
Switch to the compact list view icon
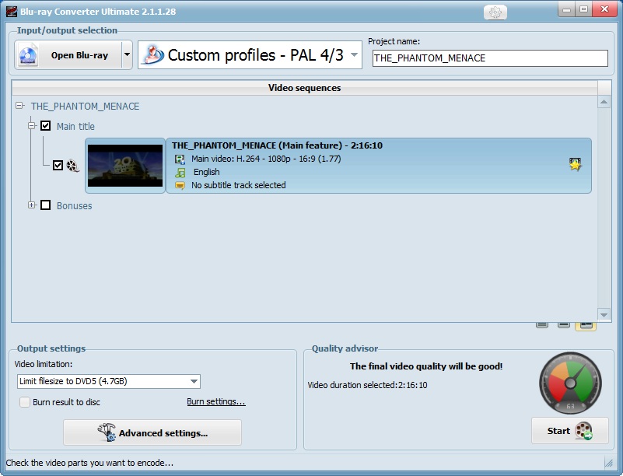coord(542,325)
